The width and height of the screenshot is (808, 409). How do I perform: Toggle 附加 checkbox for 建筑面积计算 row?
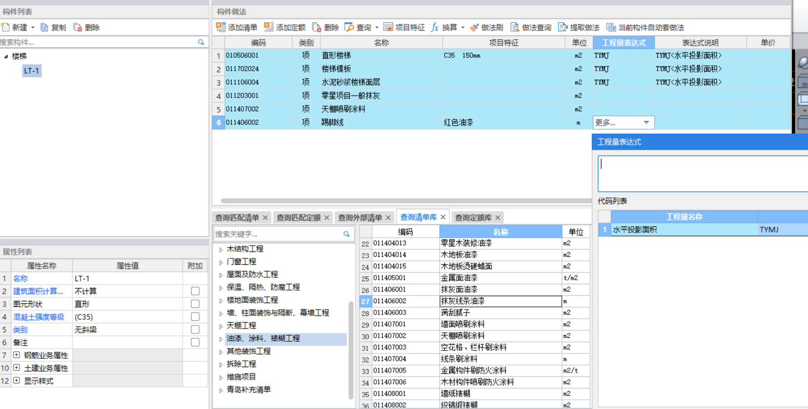pos(195,291)
